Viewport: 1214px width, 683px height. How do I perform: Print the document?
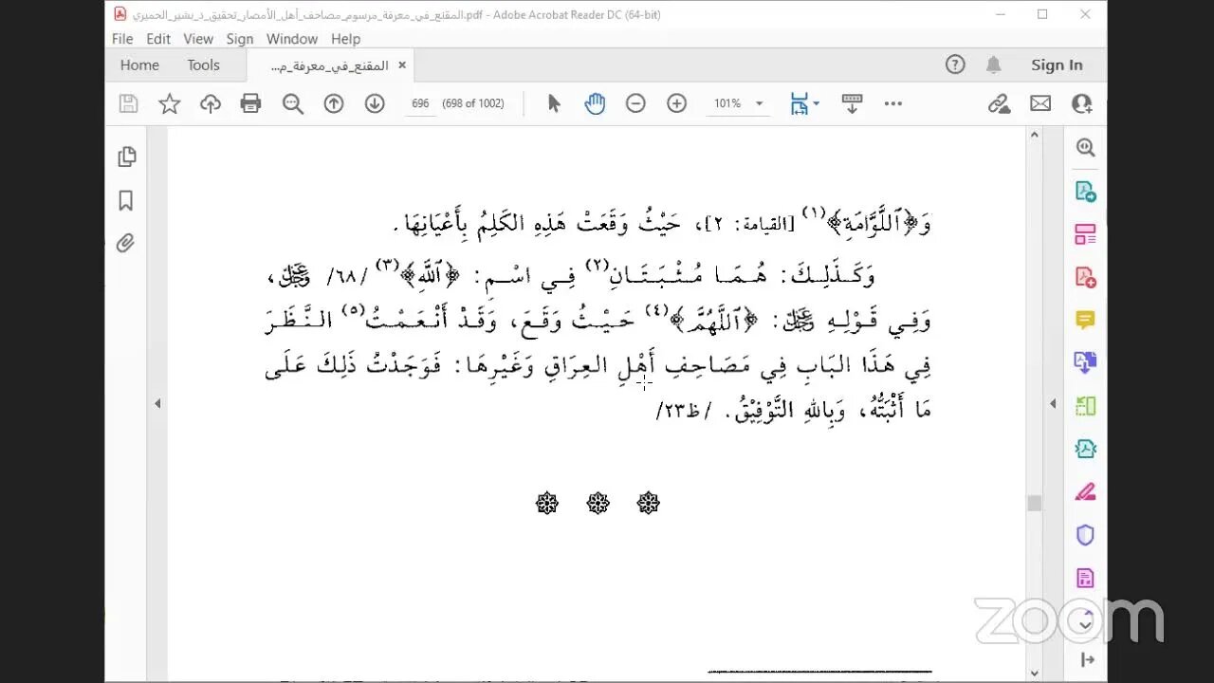[x=250, y=103]
